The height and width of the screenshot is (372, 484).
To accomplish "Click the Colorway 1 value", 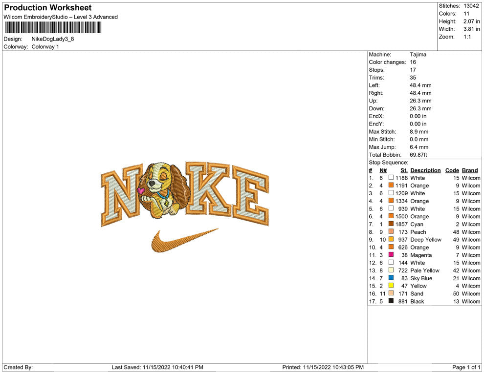I will pyautogui.click(x=45, y=47).
